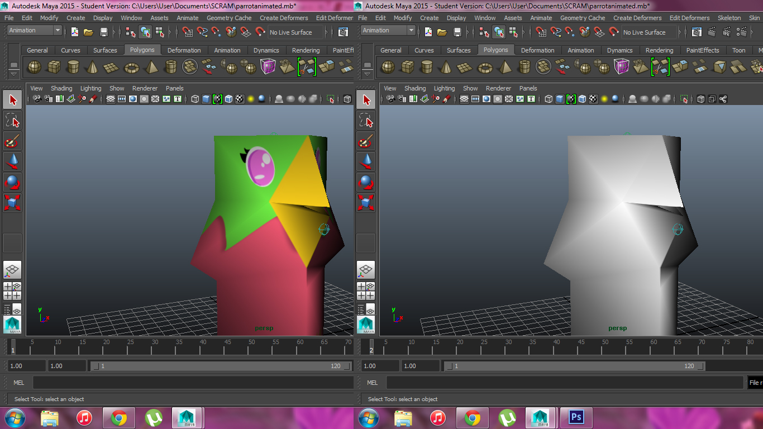Click Save Scene floppy icon in right window
This screenshot has width=763, height=429.
[x=457, y=32]
